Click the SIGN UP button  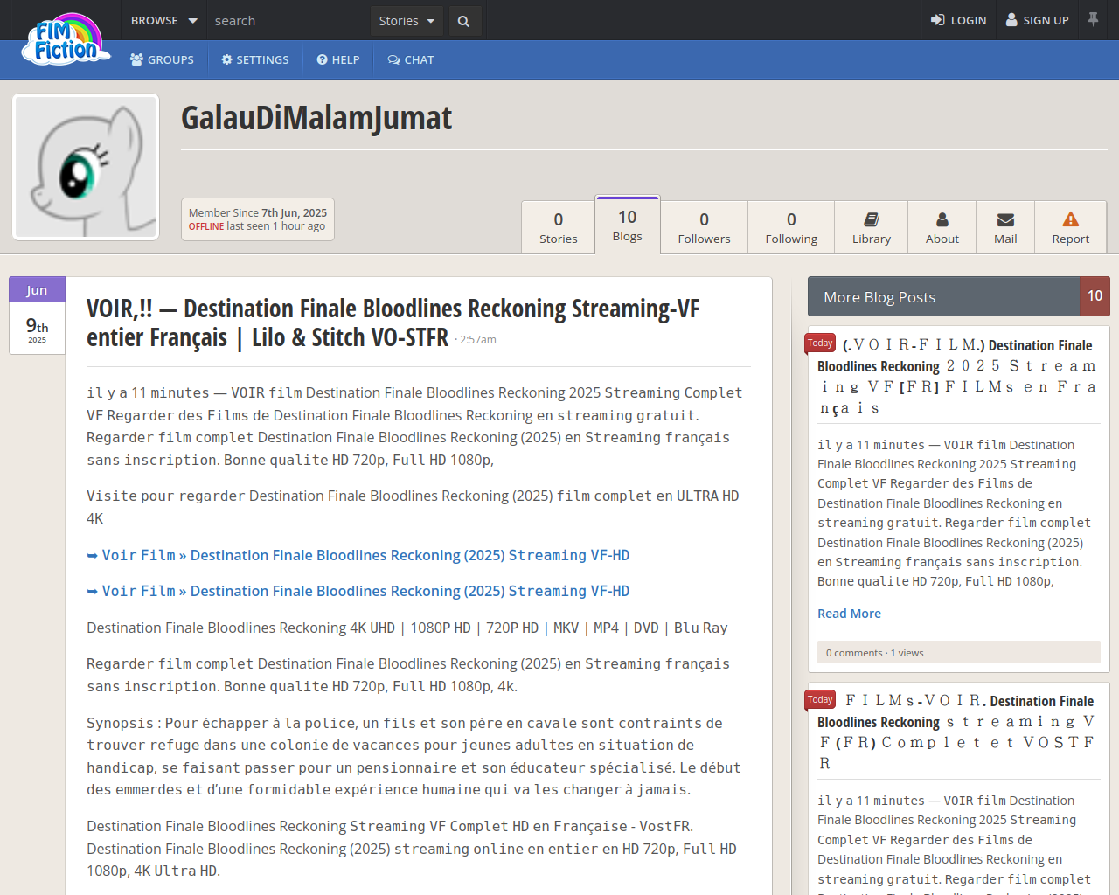1038,20
